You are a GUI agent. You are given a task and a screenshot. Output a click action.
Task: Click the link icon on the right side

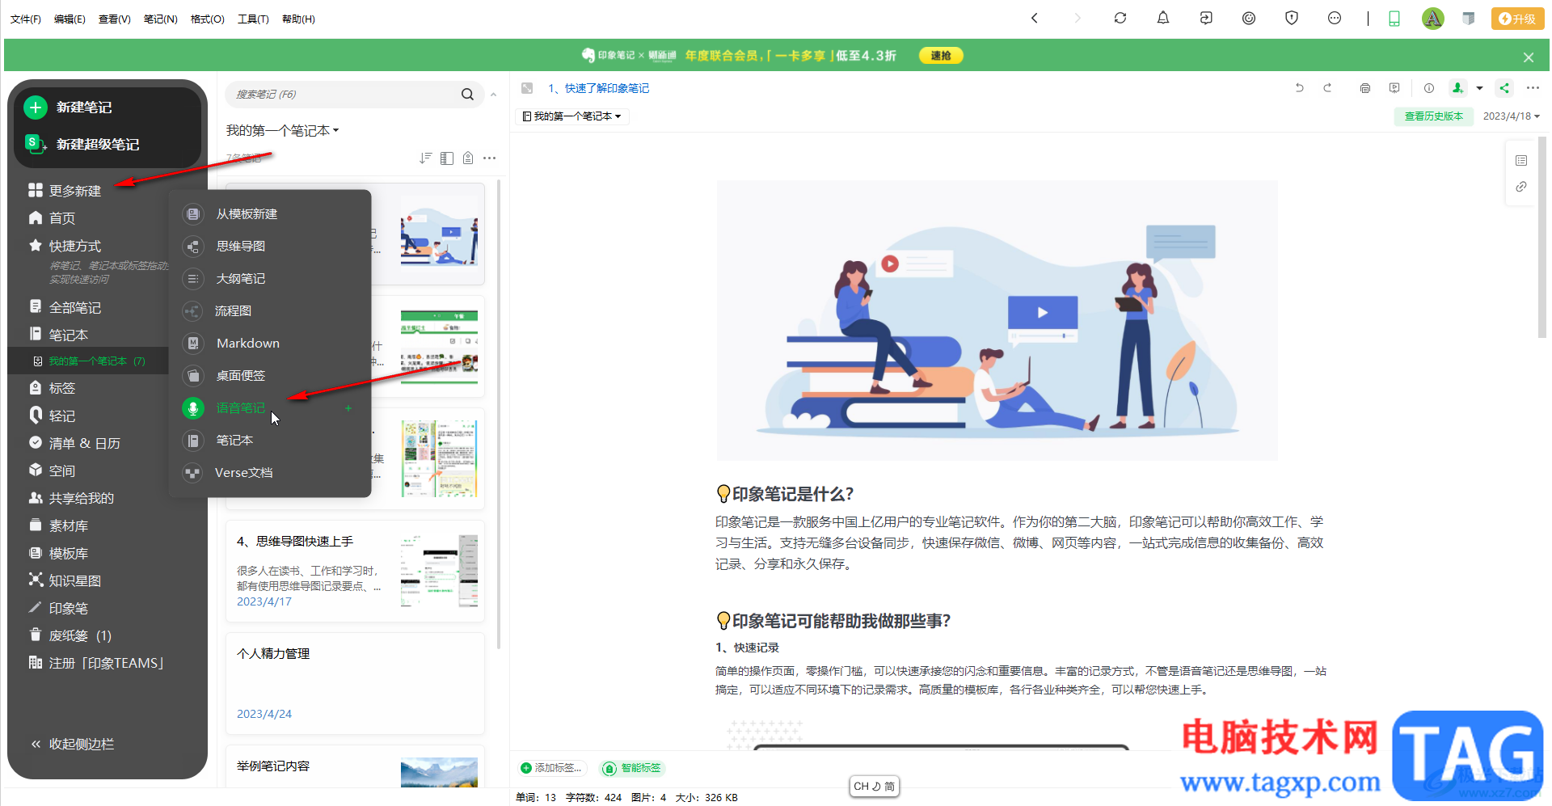(1521, 187)
